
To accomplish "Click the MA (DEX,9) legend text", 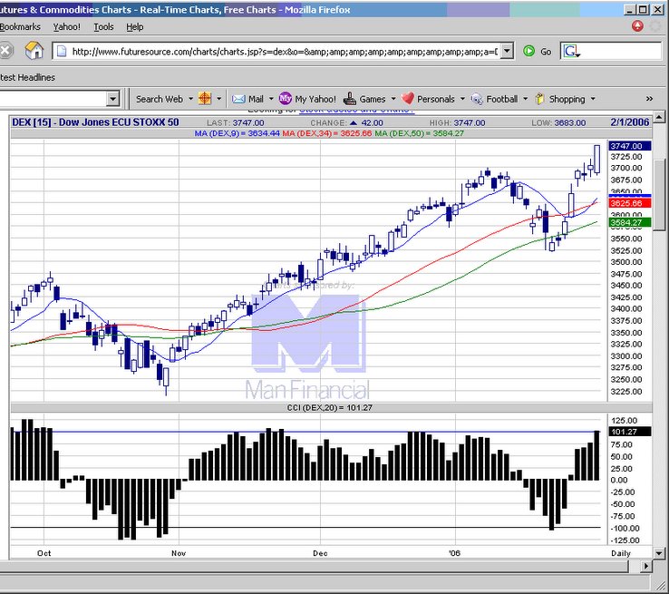I will [x=237, y=133].
